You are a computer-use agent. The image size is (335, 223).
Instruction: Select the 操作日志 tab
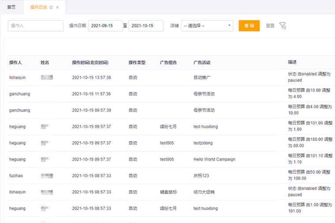pyautogui.click(x=39, y=7)
